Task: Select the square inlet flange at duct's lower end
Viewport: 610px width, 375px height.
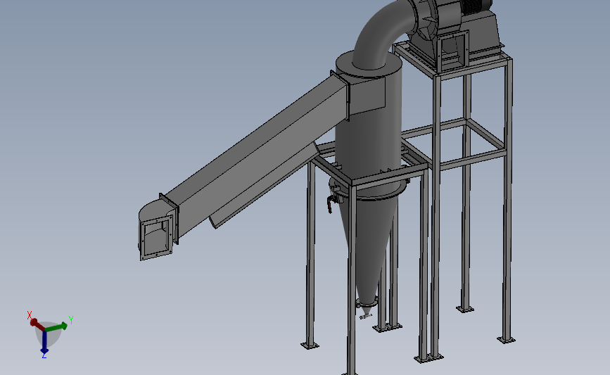Action: 156,238
